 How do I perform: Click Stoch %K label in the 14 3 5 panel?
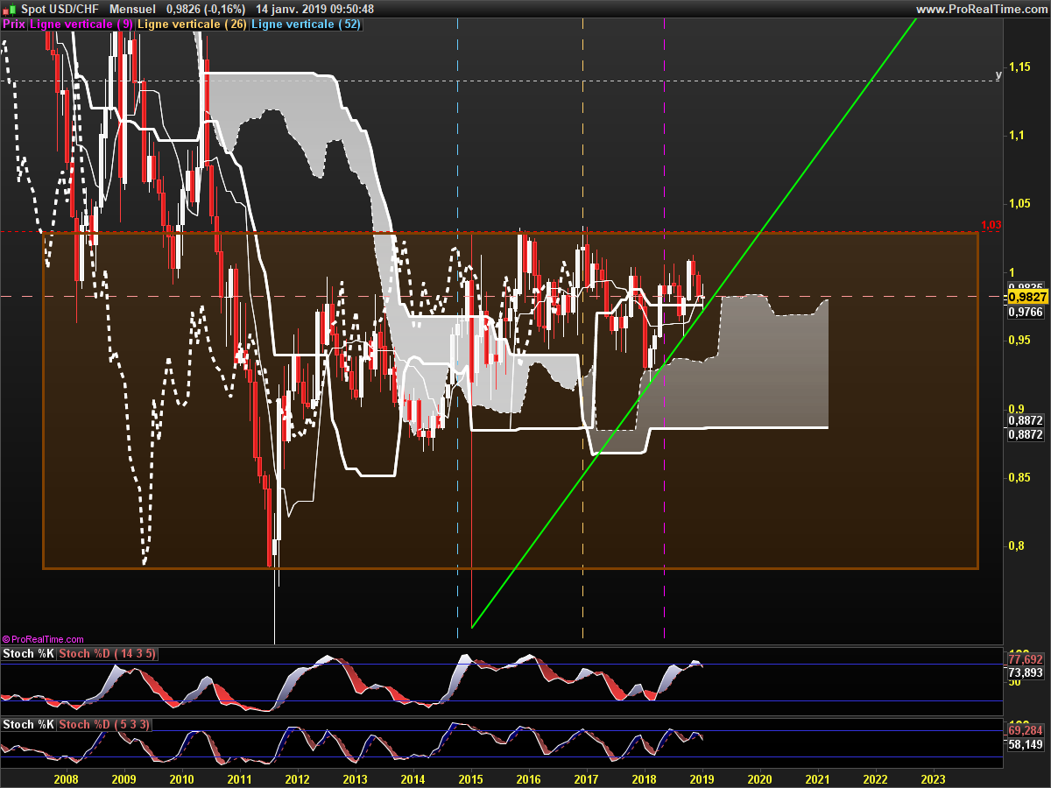pyautogui.click(x=29, y=654)
